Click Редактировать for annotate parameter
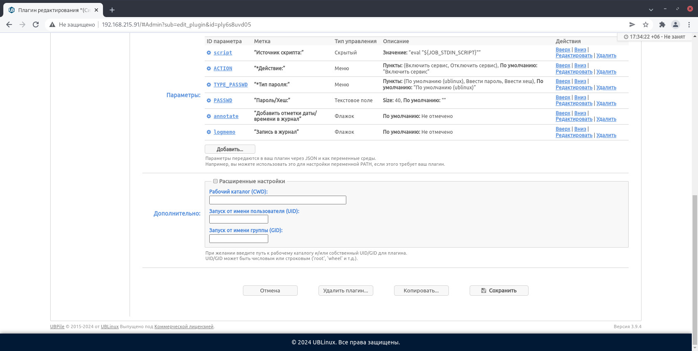Viewport: 698px width, 351px height. click(x=574, y=119)
